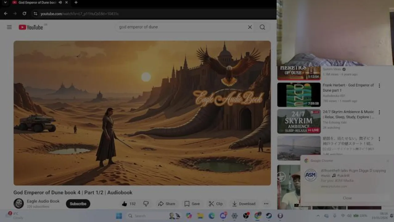Open the Heretics of Dune video thumbnail
Image resolution: width=394 pixels, height=222 pixels.
coord(299,73)
